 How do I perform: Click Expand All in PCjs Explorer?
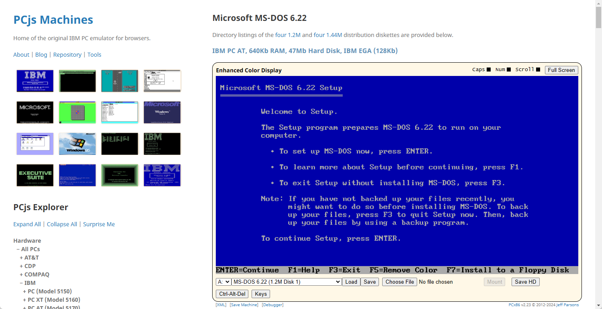coord(27,224)
